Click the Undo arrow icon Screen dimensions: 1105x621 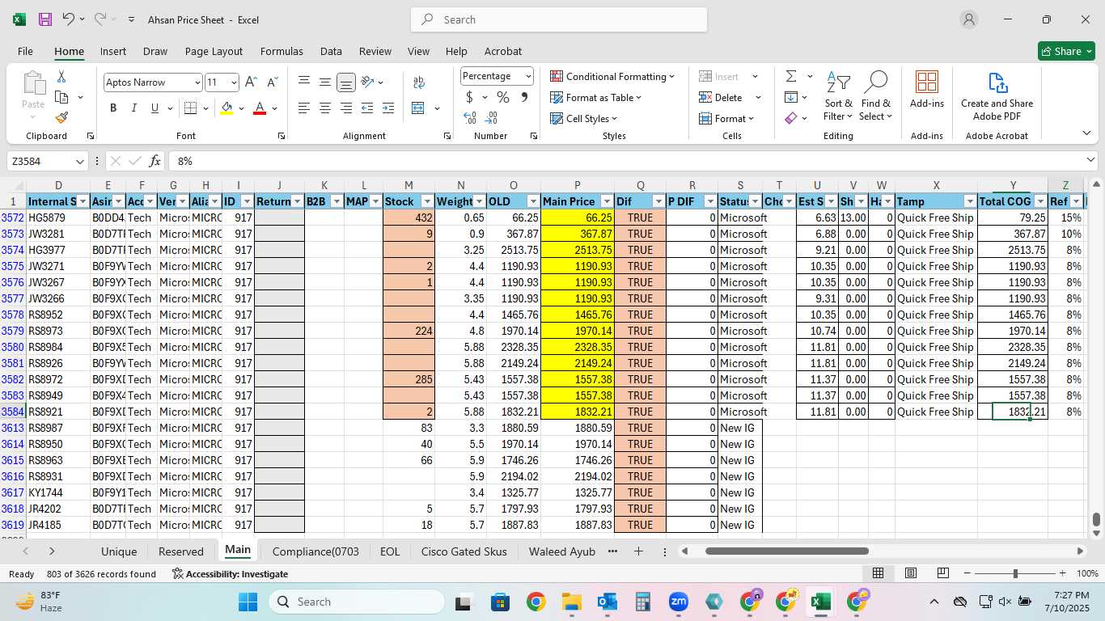(x=69, y=19)
